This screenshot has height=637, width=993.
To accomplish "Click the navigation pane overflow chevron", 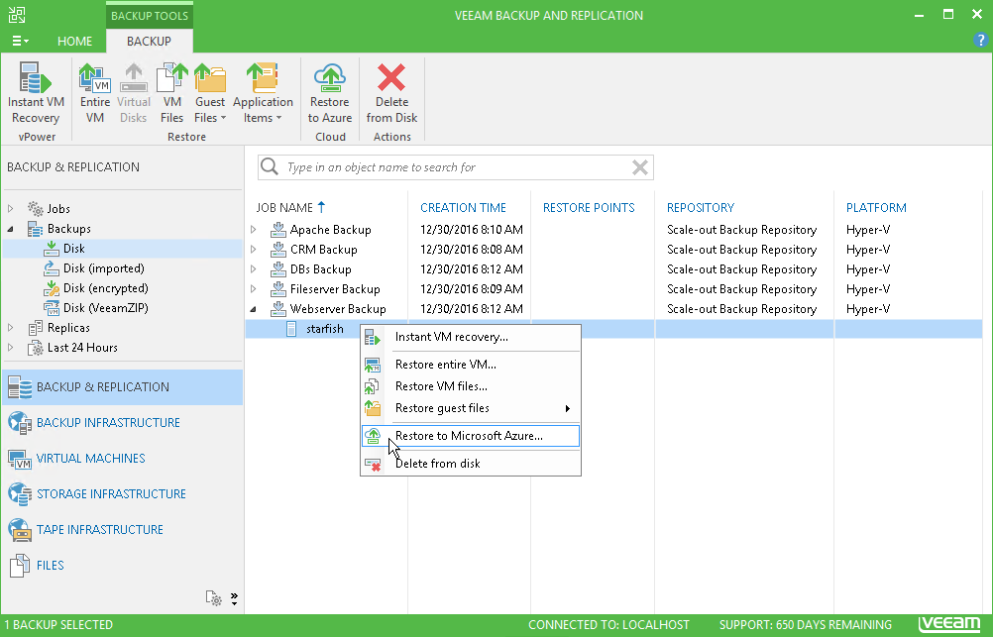I will coord(234,598).
